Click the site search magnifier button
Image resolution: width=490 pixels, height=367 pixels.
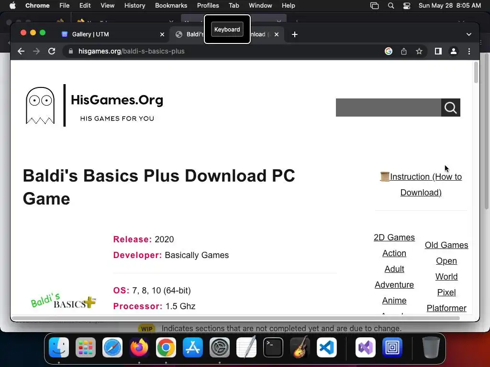point(451,108)
